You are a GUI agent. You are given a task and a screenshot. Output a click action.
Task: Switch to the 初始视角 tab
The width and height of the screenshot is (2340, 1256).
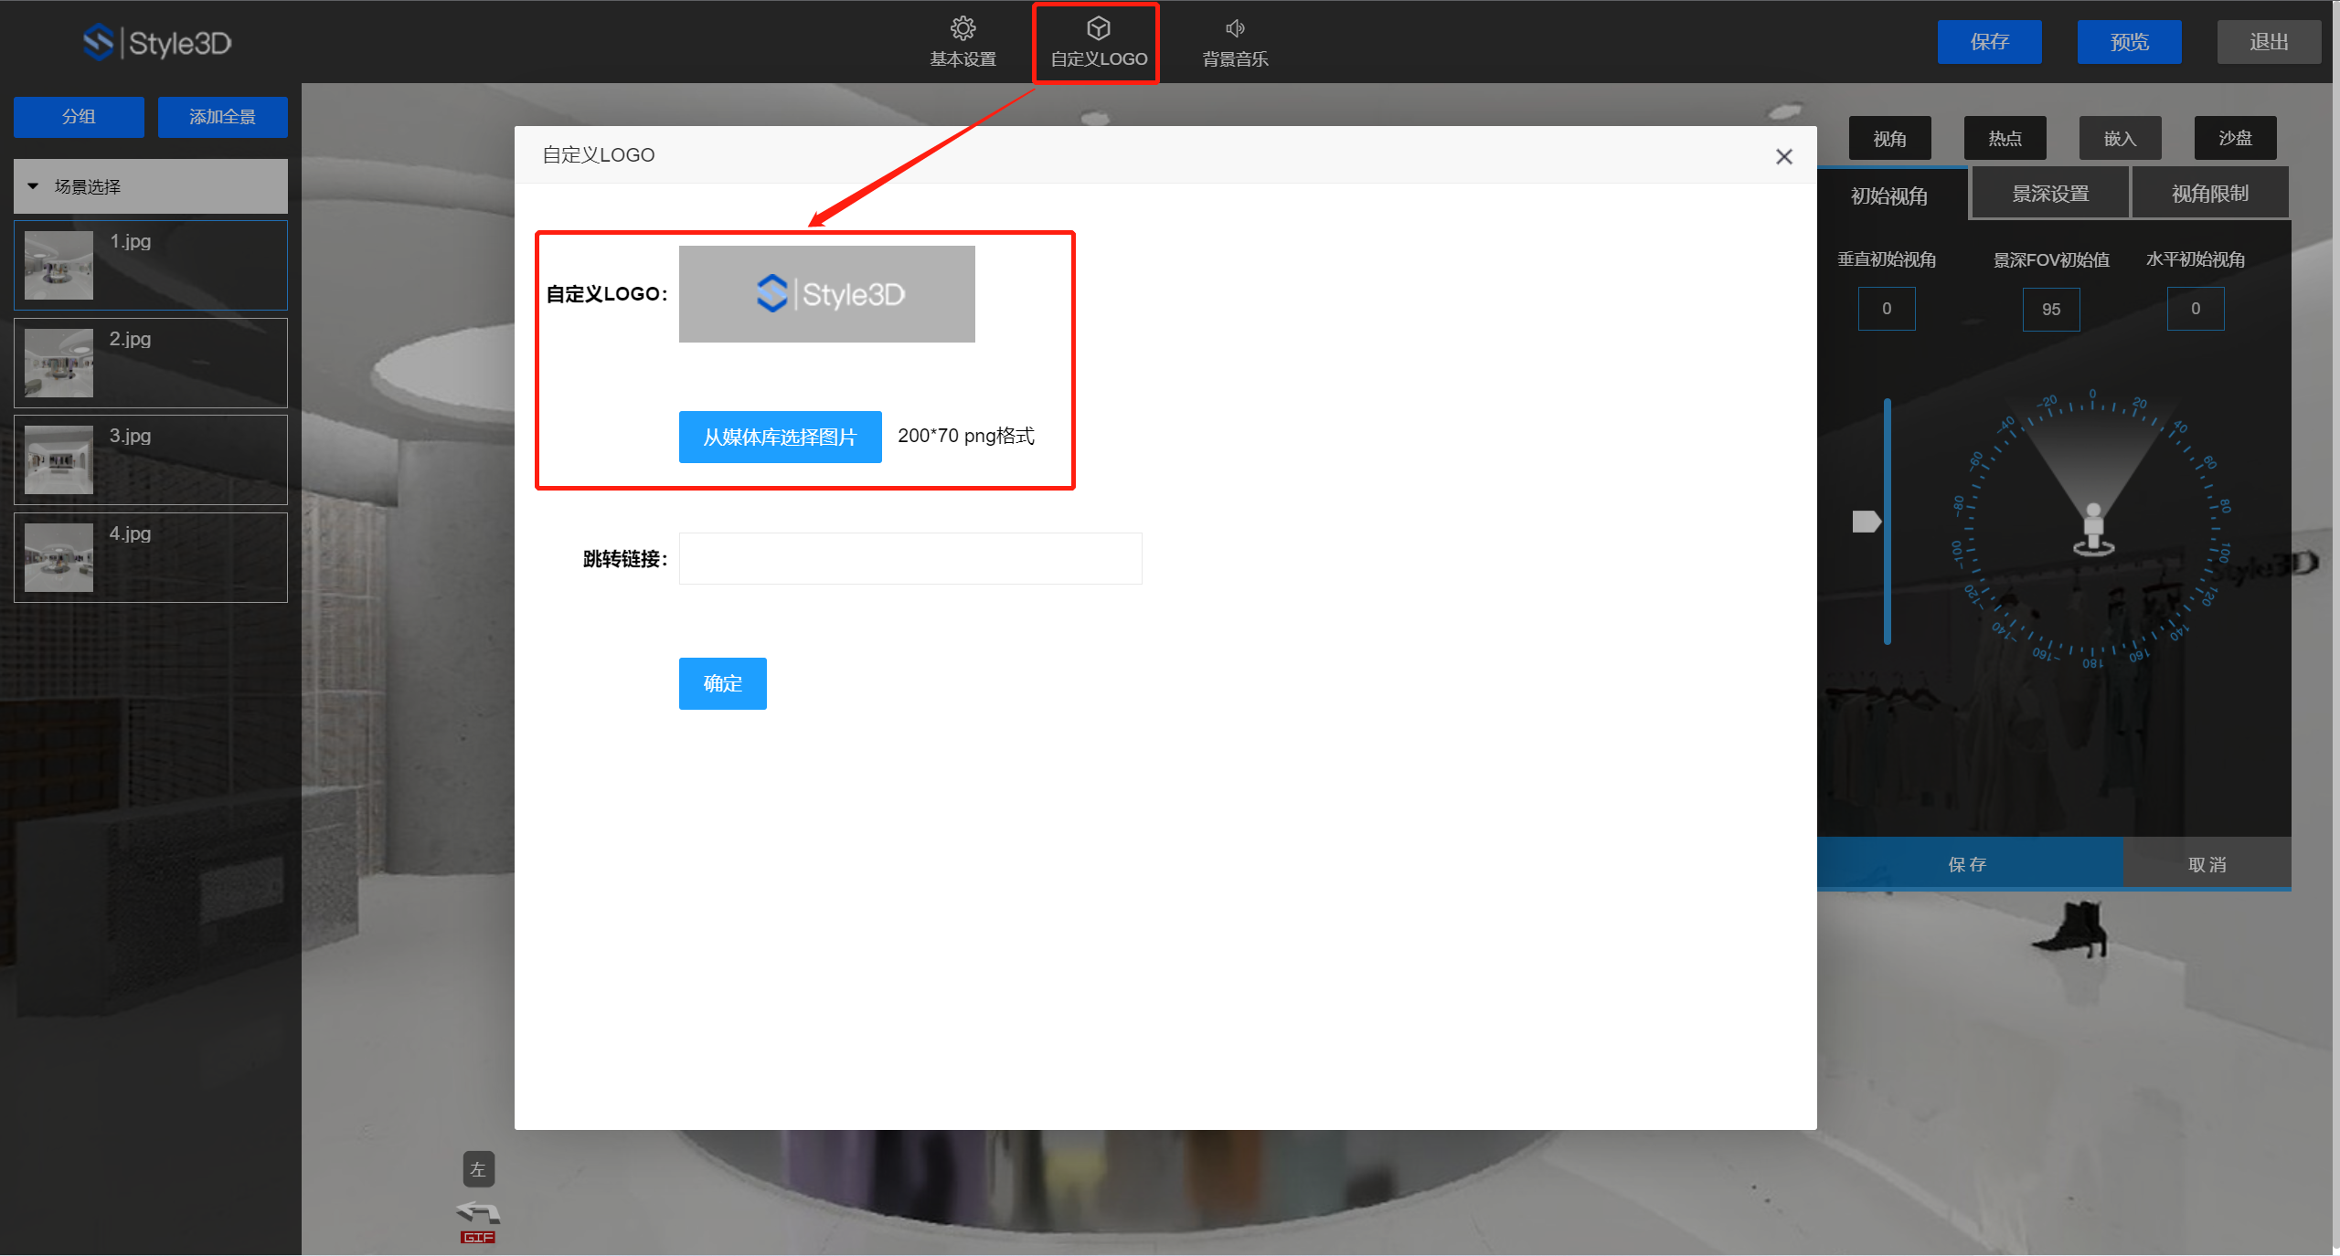tap(1889, 195)
